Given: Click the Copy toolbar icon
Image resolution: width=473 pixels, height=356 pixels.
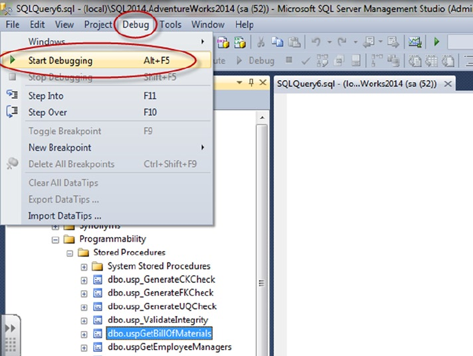Looking at the screenshot, I should [x=277, y=42].
